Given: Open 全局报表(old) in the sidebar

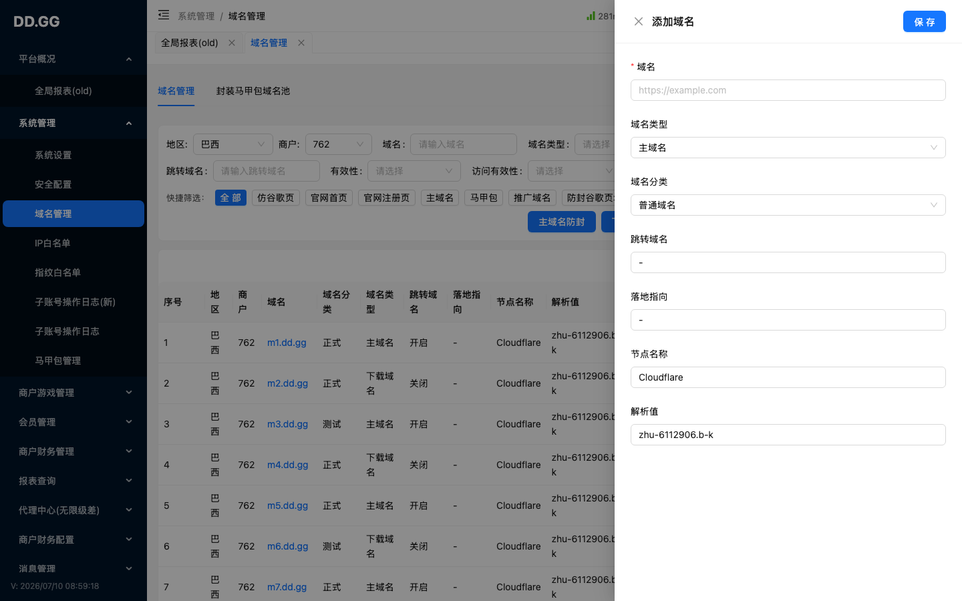Looking at the screenshot, I should point(73,91).
